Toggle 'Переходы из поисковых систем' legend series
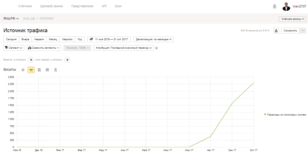Viewport: 308px width, 159px height. tap(285, 115)
